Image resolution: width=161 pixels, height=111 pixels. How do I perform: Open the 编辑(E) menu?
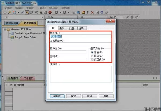(19, 8)
